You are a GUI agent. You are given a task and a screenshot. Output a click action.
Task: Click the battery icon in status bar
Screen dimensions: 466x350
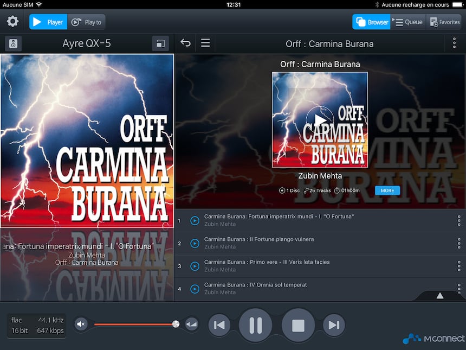[x=458, y=4]
